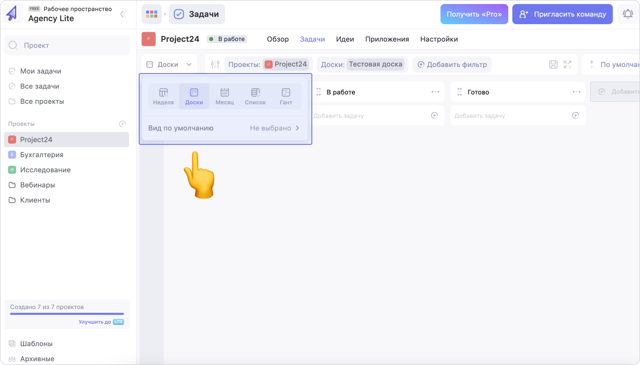Open the Доски view dropdown

(x=169, y=65)
